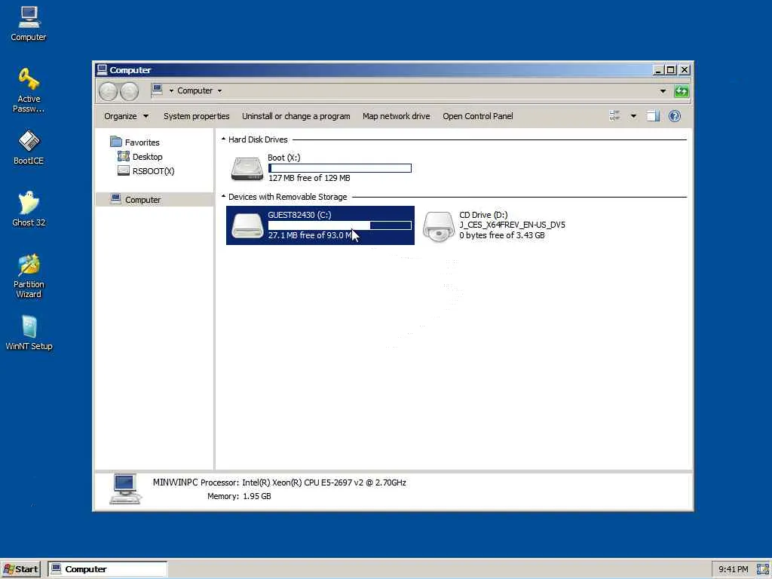Image resolution: width=772 pixels, height=579 pixels.
Task: Launch Active Password Changer desktop icon
Action: [29, 90]
